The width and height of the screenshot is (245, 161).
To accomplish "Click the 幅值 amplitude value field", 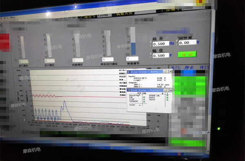I will 160,56.
